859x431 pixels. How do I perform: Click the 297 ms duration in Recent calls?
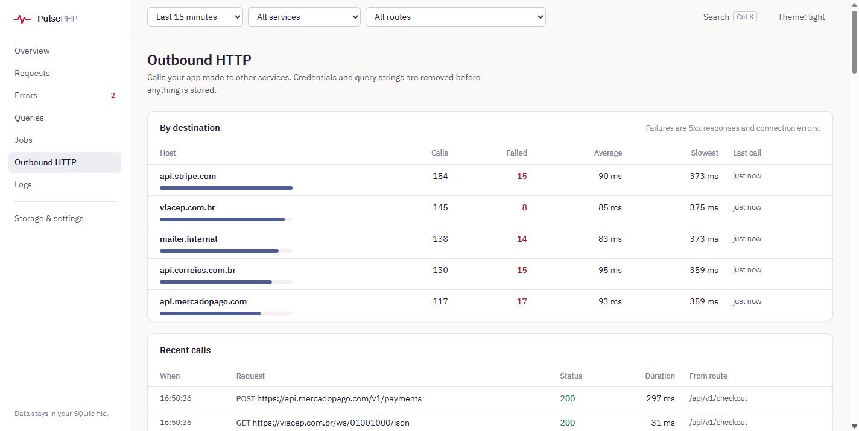pos(661,398)
